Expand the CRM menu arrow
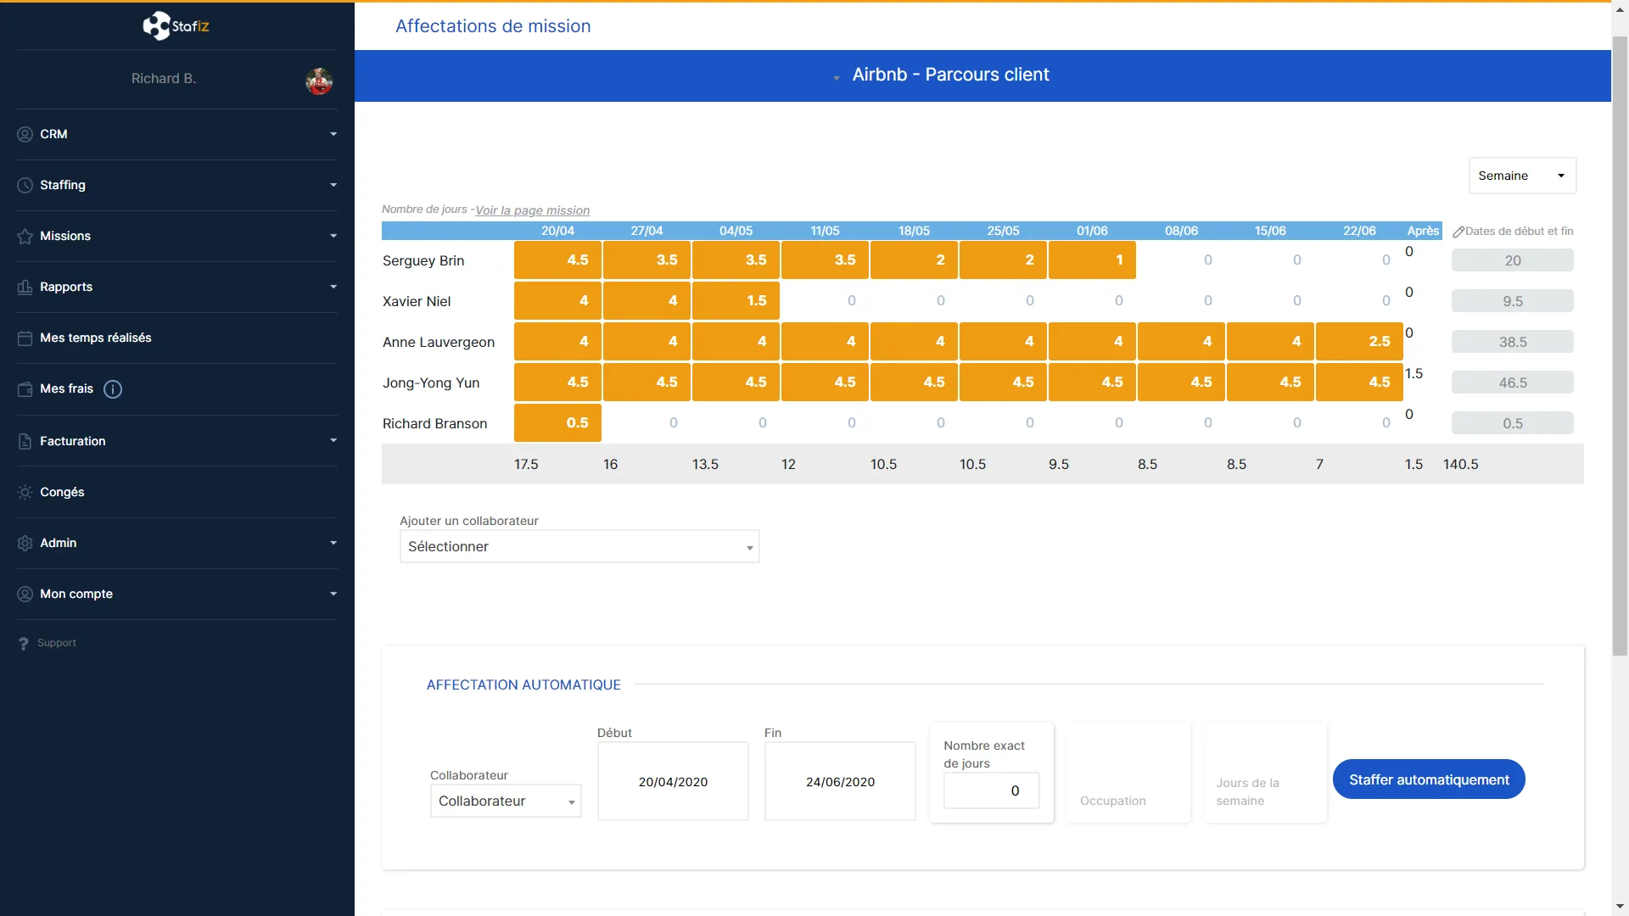This screenshot has height=916, width=1629. (x=333, y=134)
